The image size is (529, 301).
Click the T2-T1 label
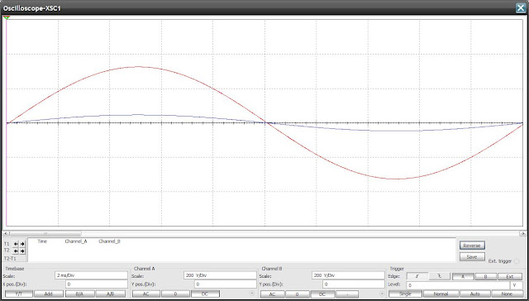10,258
